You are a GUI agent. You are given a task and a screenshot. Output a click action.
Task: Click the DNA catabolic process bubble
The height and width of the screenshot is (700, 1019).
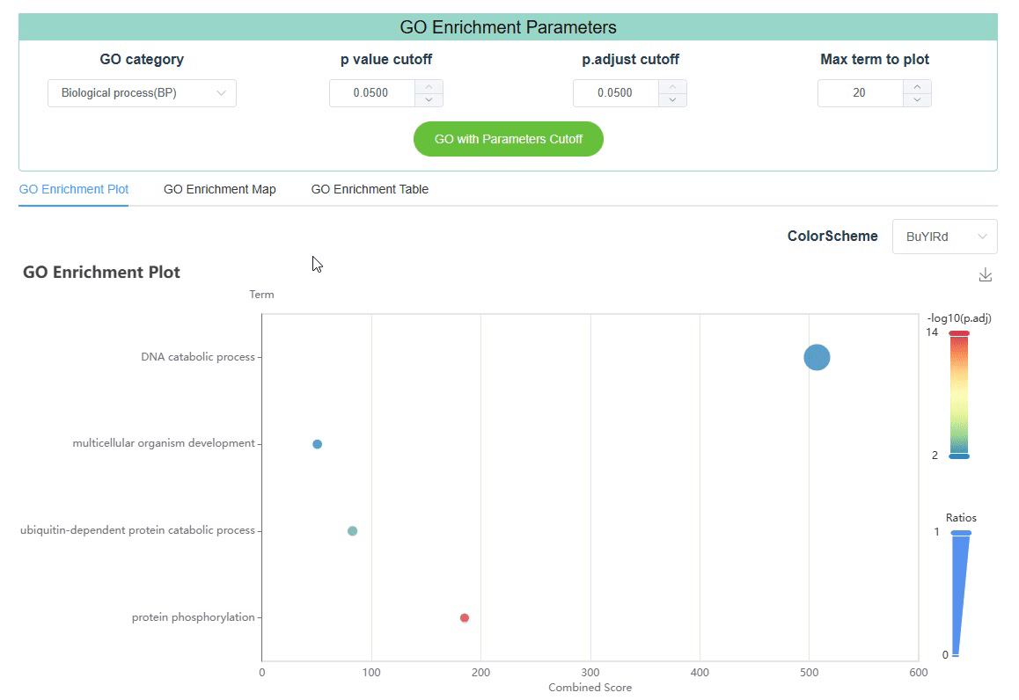coord(817,358)
